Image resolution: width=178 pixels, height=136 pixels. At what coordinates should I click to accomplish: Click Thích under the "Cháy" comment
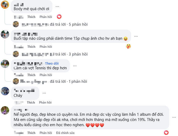tap(31, 103)
